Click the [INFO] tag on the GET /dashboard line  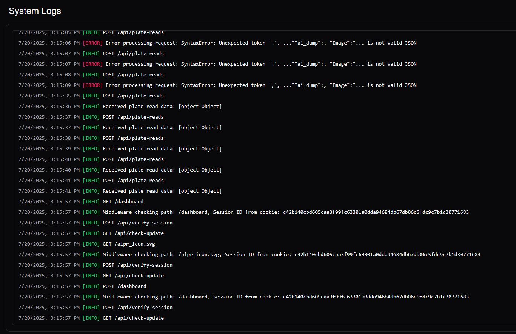point(91,202)
